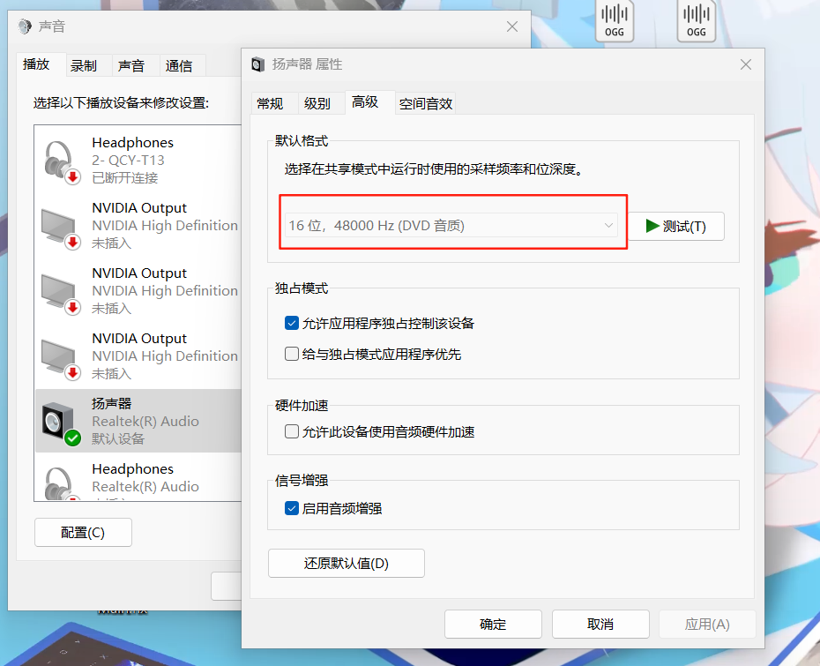Screen dimensions: 820x666
Task: Open the right OGG file on desktop
Action: coord(696,21)
